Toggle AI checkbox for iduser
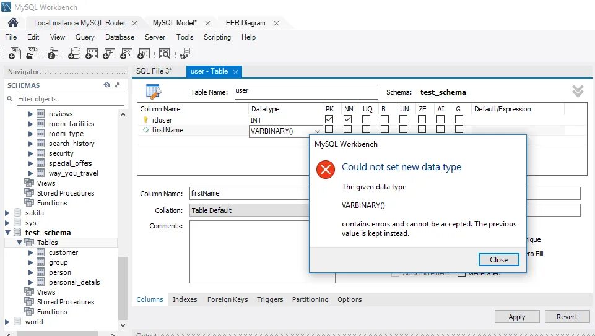Screen dimensions: 595x336 (441, 119)
